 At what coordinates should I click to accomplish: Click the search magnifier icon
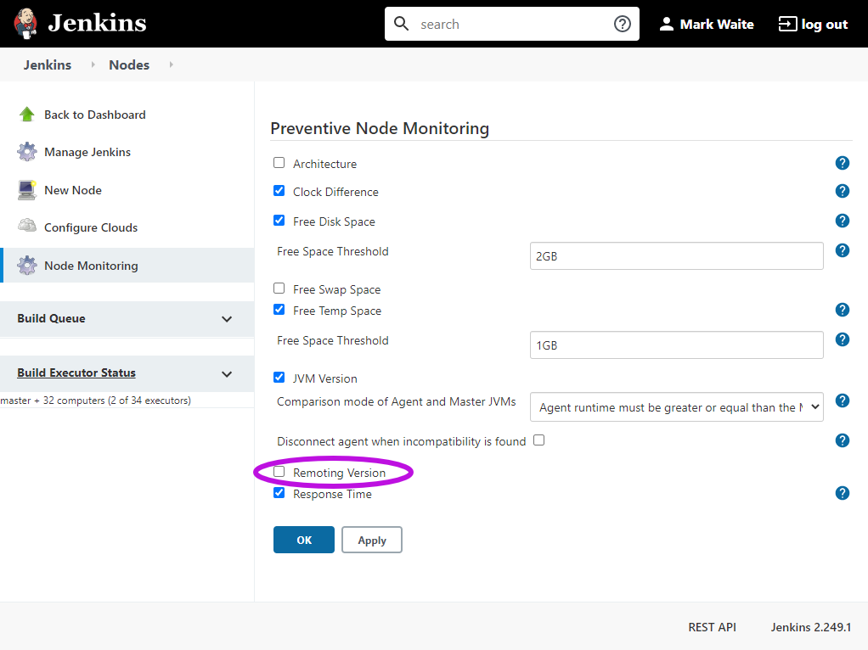click(402, 24)
